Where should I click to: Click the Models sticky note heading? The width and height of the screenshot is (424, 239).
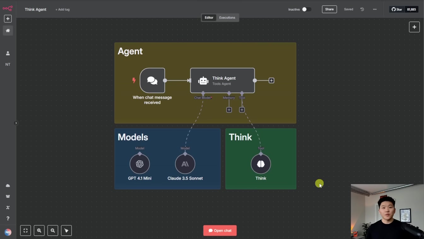(x=133, y=137)
